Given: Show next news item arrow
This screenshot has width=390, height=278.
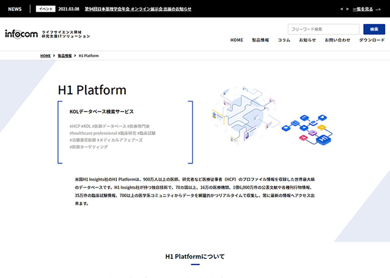Looking at the screenshot, I should (347, 9).
